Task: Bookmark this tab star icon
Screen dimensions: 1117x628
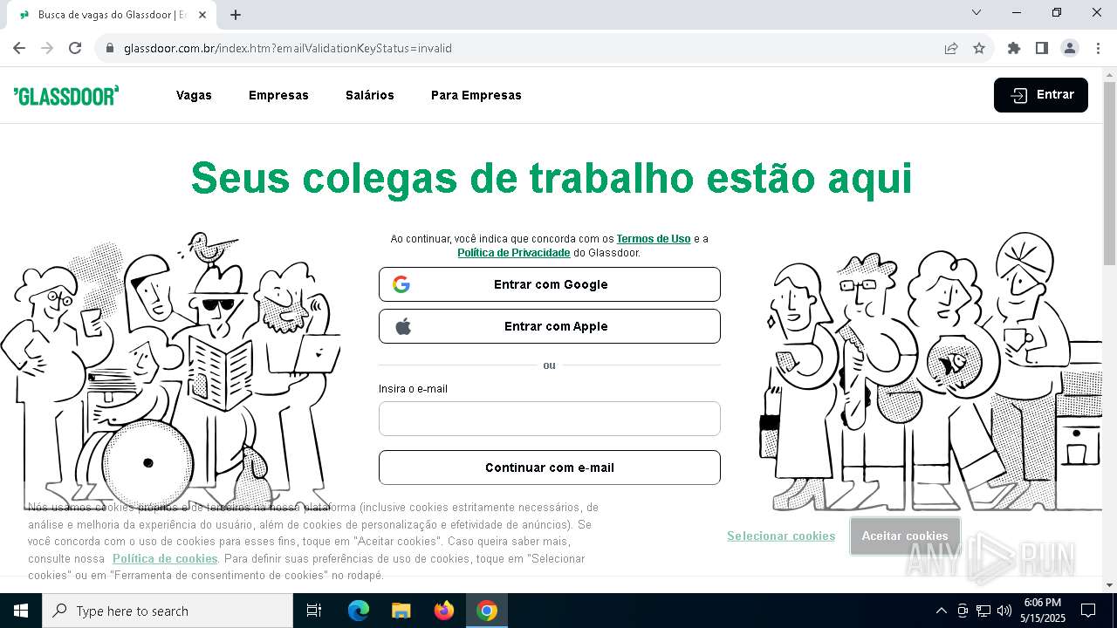Action: pyautogui.click(x=979, y=48)
